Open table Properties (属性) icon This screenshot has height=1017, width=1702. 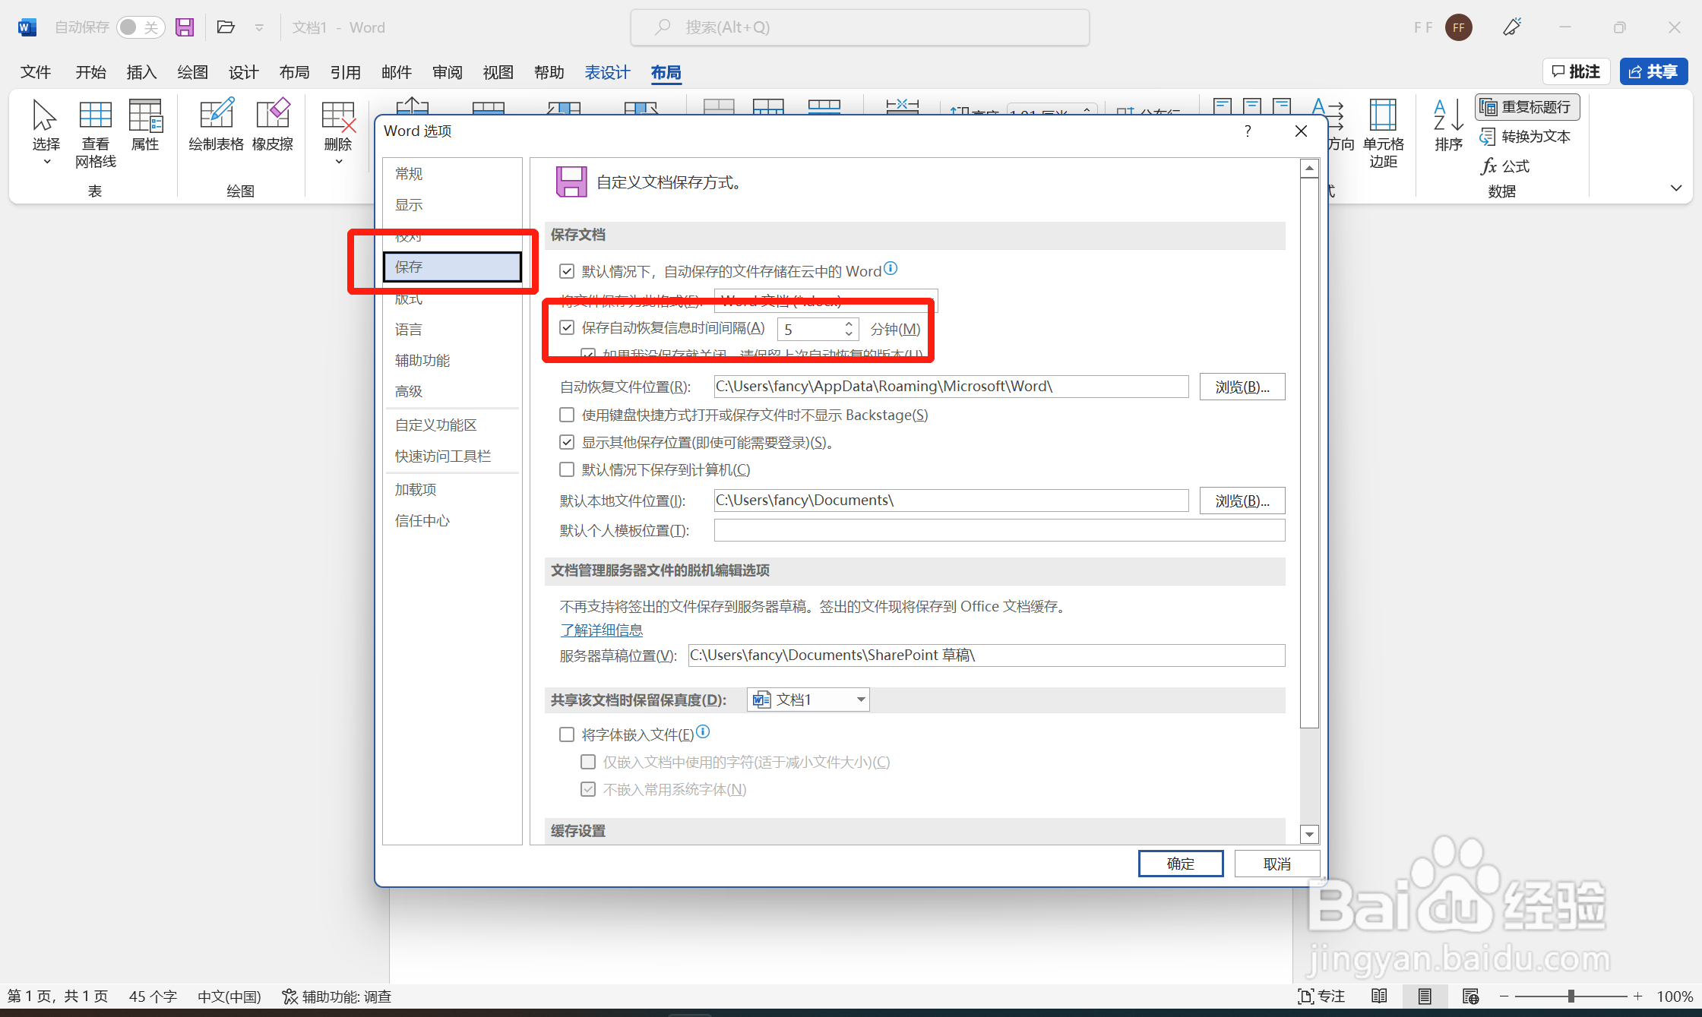point(145,115)
